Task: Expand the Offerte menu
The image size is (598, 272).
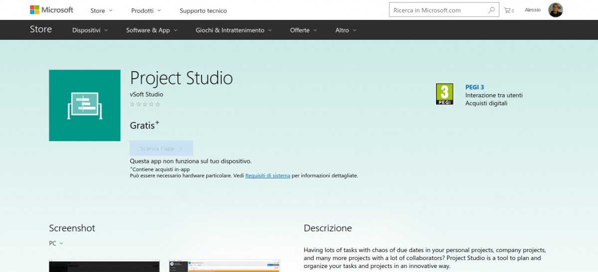Action: pos(303,30)
